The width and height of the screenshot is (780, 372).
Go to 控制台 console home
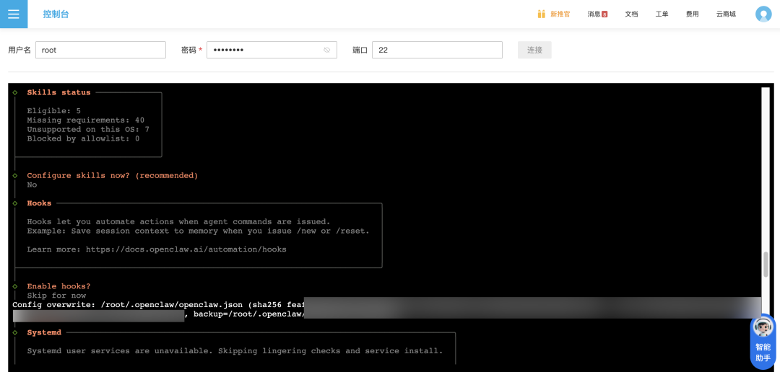click(x=56, y=14)
